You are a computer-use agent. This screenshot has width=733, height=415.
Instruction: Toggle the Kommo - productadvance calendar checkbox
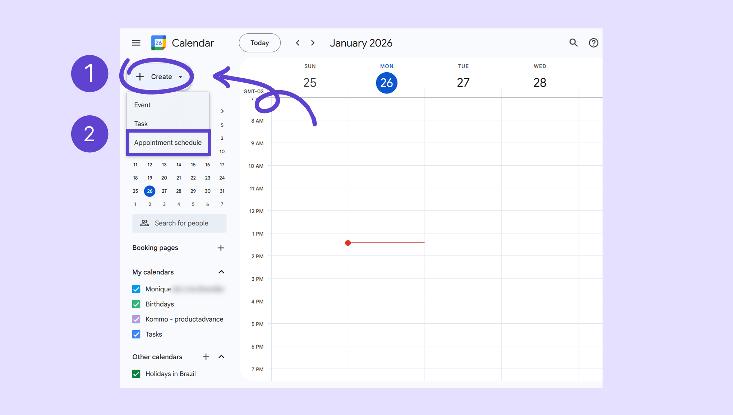(136, 319)
